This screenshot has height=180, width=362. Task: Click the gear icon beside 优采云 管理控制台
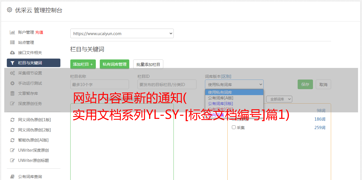[x=9, y=10]
